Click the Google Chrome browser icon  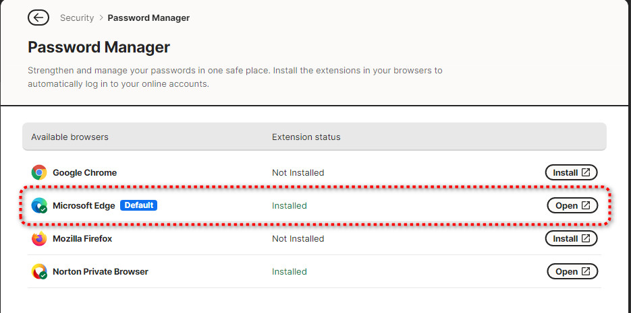coord(39,172)
